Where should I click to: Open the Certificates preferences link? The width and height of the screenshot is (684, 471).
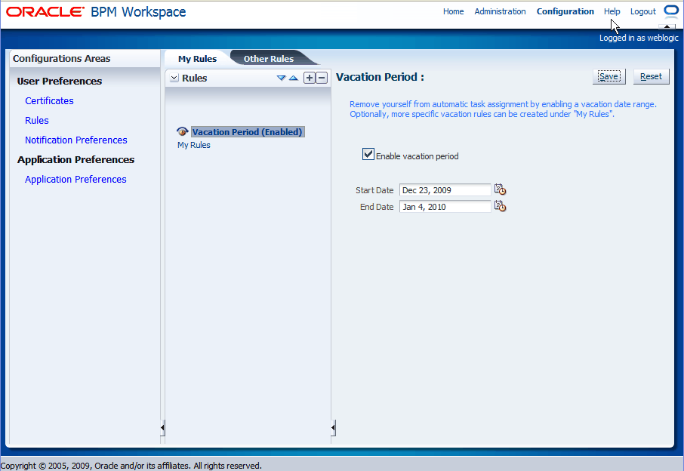(49, 100)
